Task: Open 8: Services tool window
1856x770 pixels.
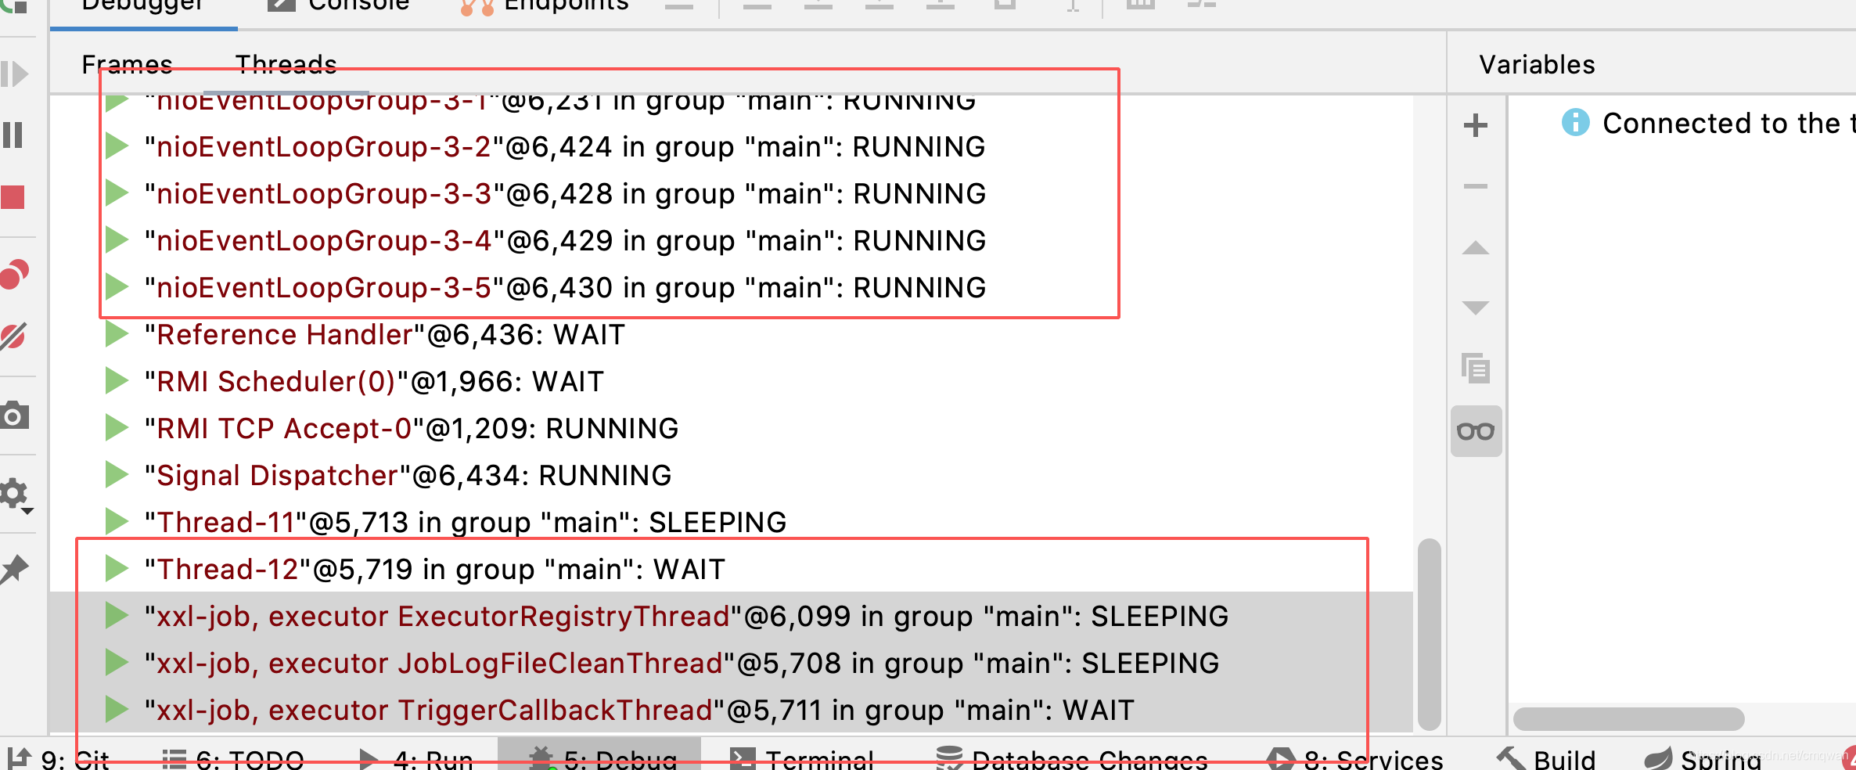Action: 1355,757
